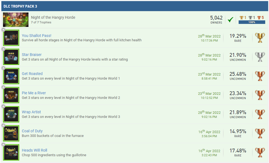Click the 10:12:52 PM earned timestamp
This screenshot has height=163, width=269.
209,98
